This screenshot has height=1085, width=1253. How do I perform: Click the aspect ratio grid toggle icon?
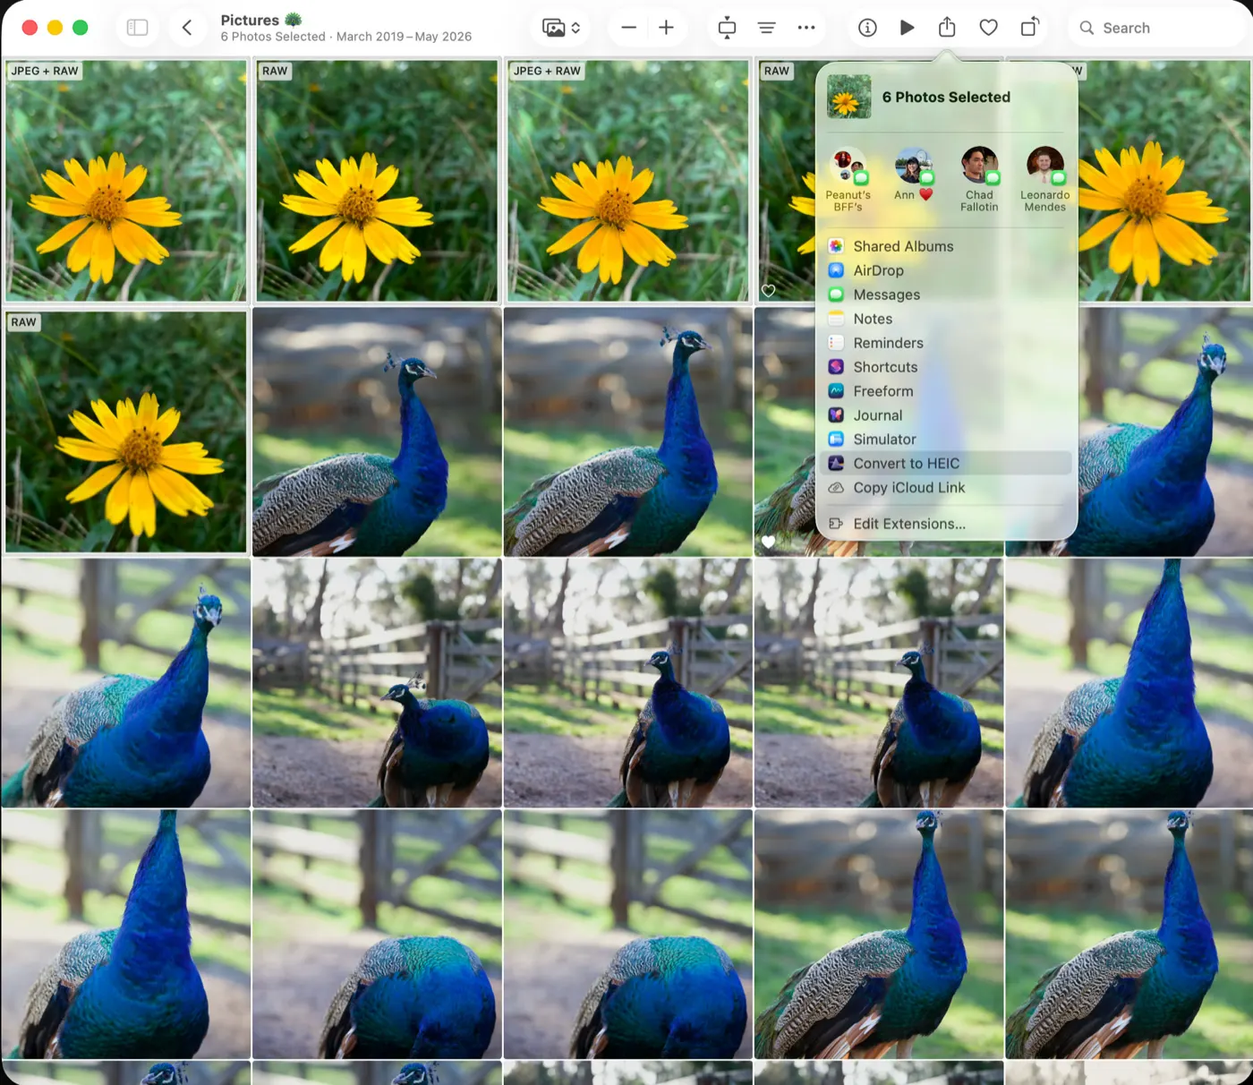(727, 28)
